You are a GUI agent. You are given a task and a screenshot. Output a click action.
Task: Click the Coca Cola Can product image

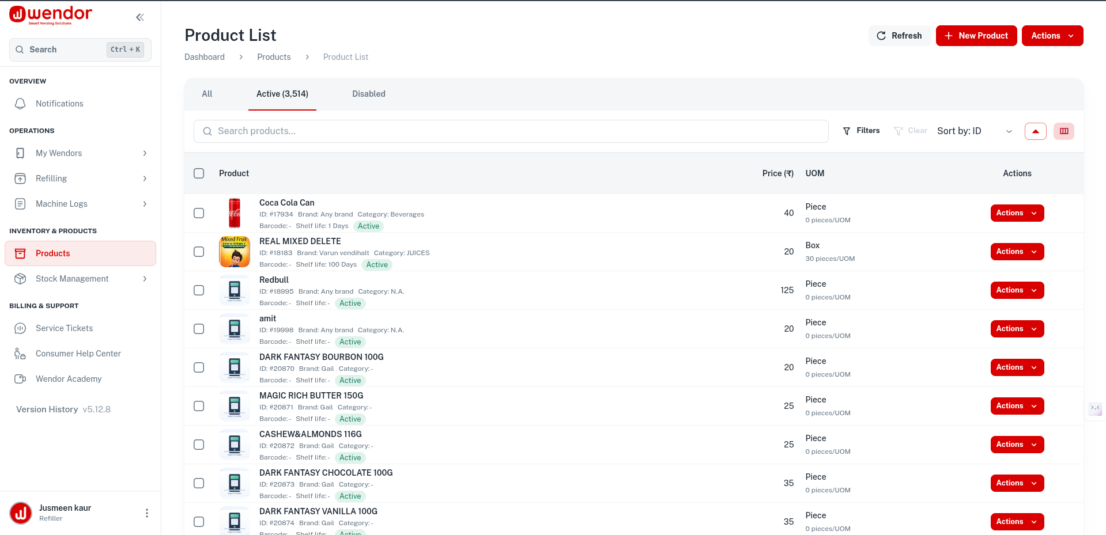[x=235, y=213]
